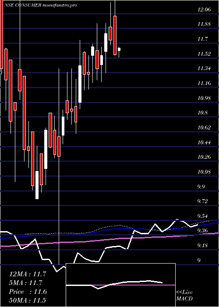Click the MACD inset panel
This screenshot has height=307, width=219.
coord(120,285)
